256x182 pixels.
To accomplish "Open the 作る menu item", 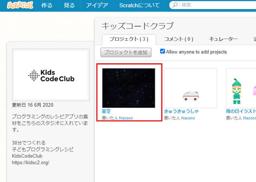I will (46, 6).
